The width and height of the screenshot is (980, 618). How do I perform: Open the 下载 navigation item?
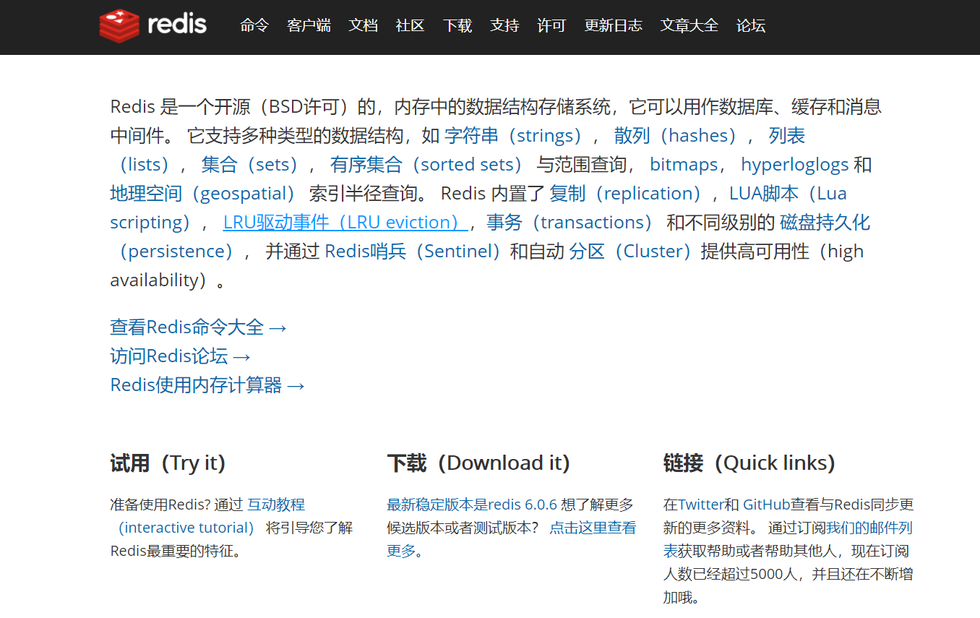pyautogui.click(x=457, y=25)
